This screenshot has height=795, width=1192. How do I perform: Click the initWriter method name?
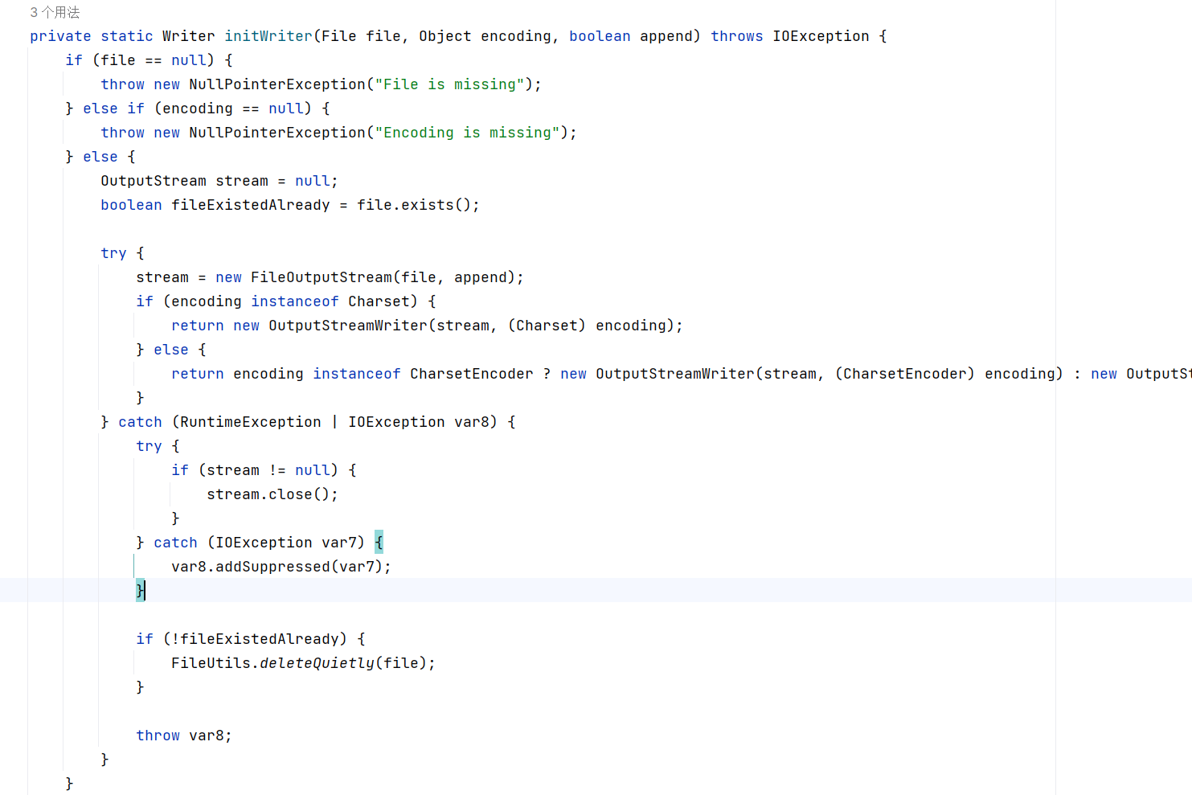point(268,36)
